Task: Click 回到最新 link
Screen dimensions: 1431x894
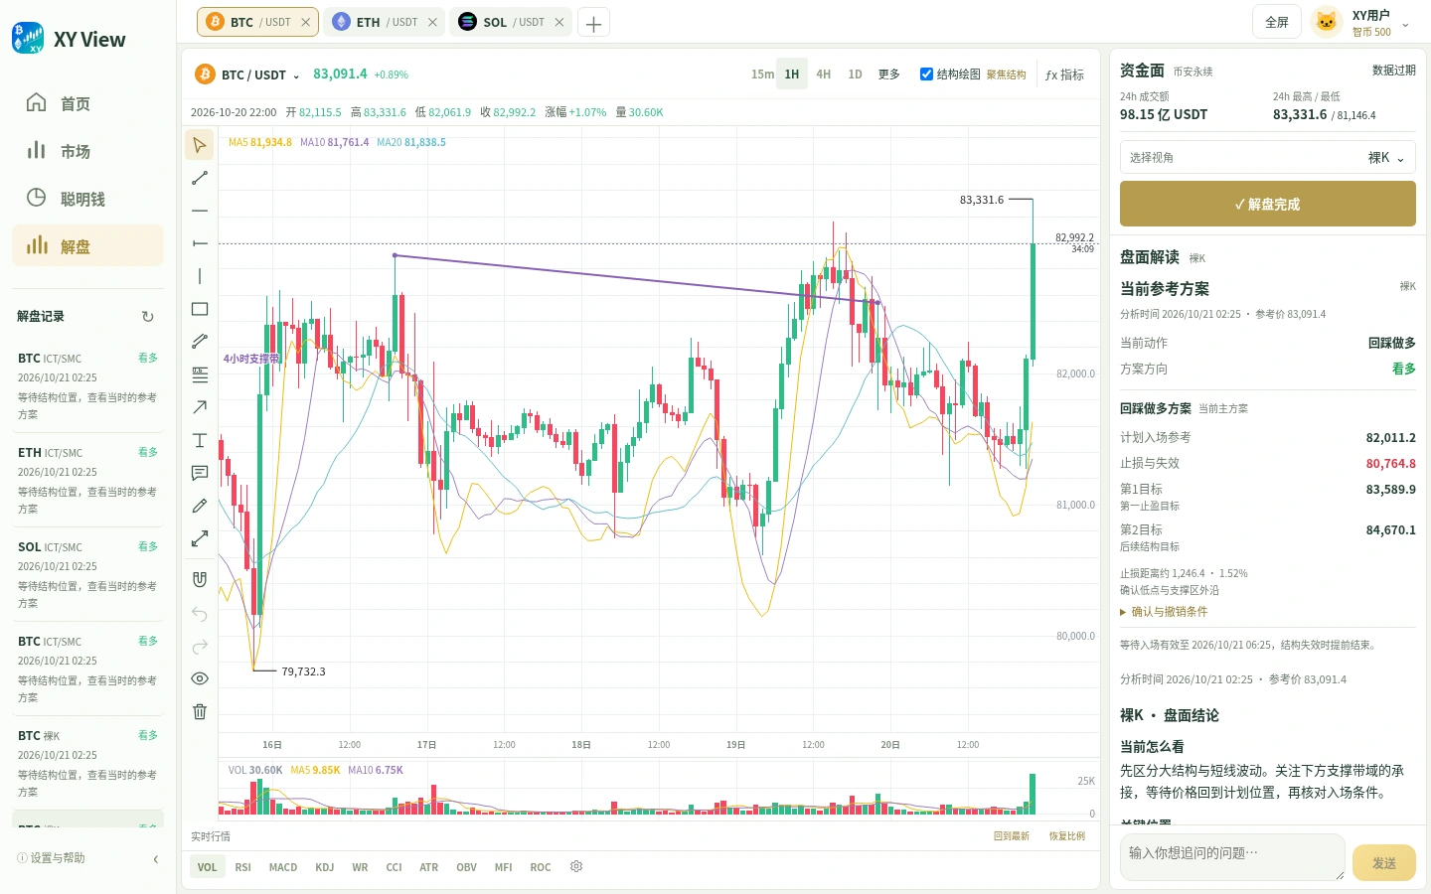Action: coord(1012,836)
